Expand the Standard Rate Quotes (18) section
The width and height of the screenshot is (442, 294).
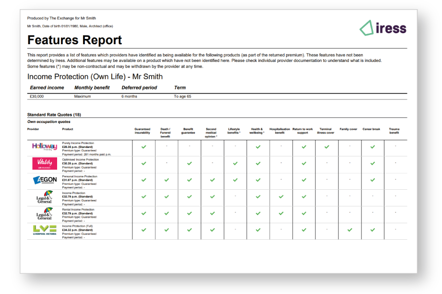click(x=54, y=116)
